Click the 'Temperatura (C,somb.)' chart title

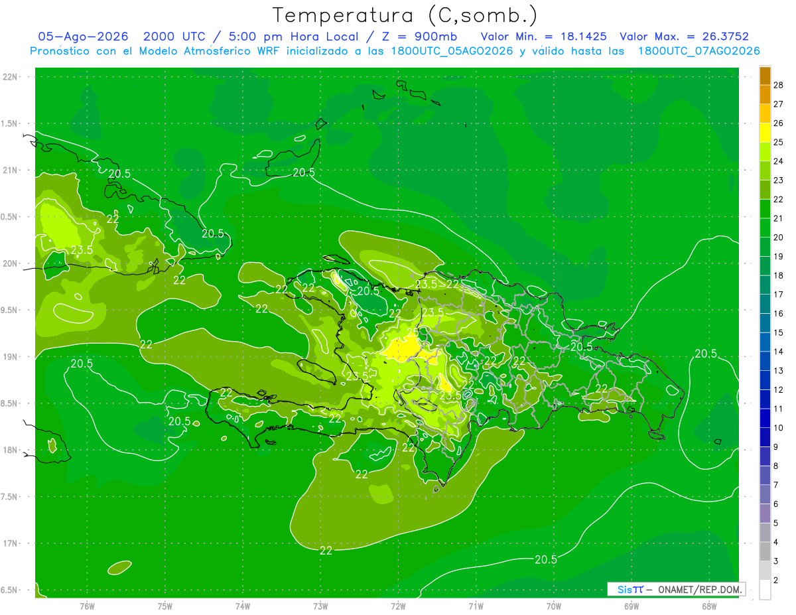[x=405, y=15]
